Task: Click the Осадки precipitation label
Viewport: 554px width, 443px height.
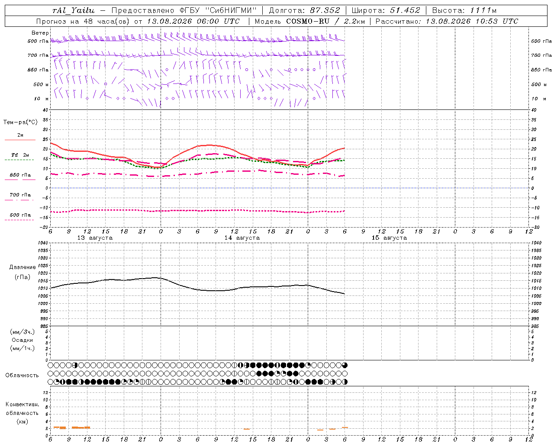Action: click(x=22, y=340)
